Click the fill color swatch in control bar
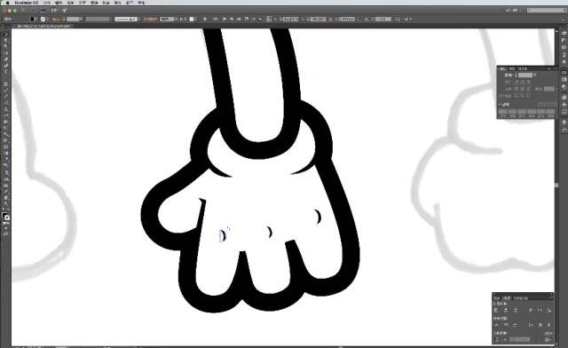Viewport: 568px width, 348px height. click(x=33, y=19)
